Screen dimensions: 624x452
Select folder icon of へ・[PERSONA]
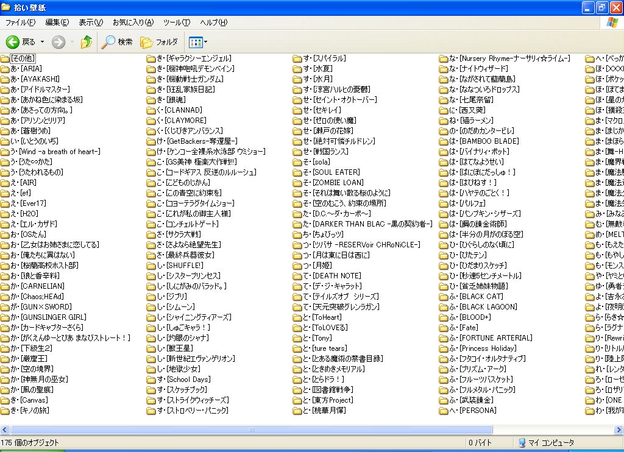444,410
